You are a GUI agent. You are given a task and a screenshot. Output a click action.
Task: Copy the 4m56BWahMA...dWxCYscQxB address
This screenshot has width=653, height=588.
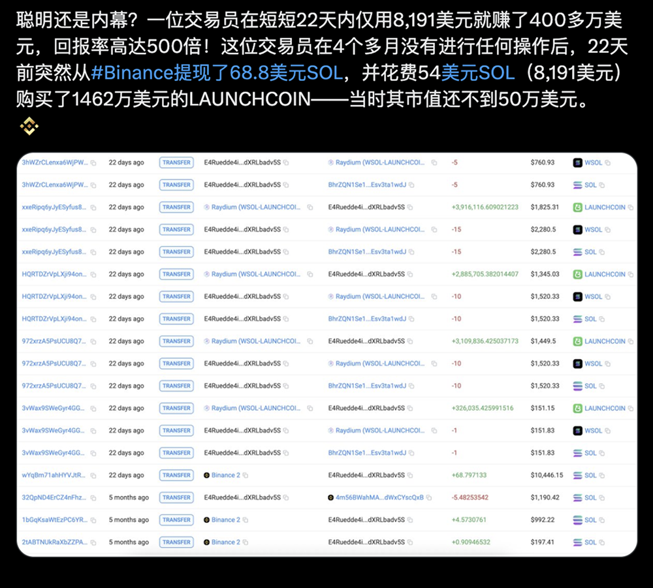coord(429,498)
